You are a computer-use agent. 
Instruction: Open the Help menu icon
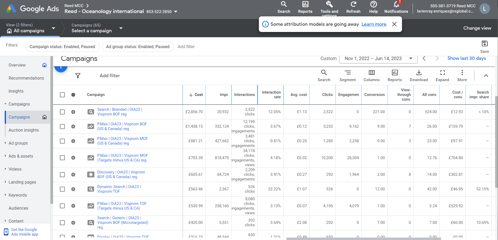pyautogui.click(x=373, y=4)
